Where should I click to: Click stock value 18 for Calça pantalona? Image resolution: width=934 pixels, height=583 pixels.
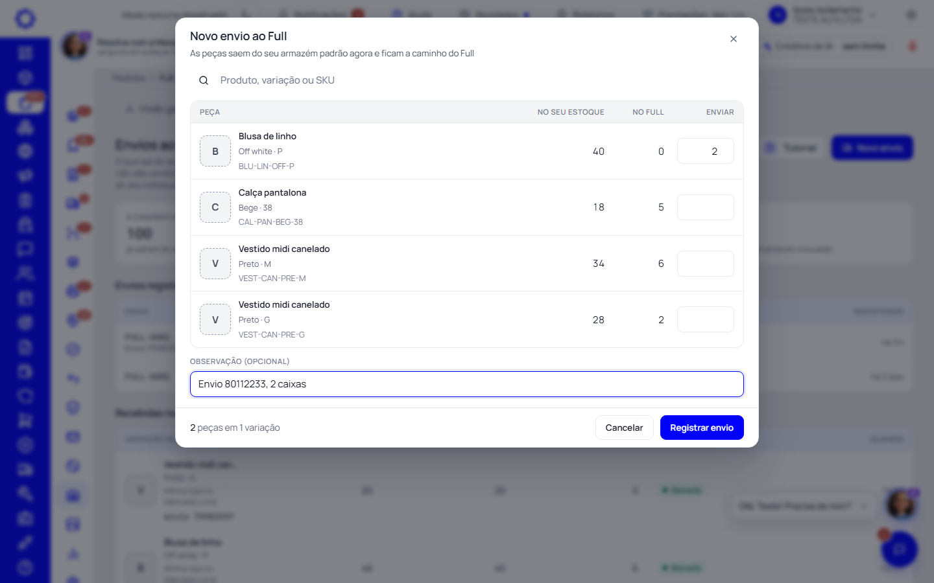(599, 207)
